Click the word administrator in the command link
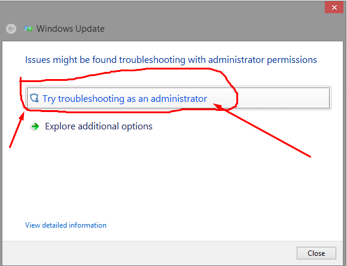The width and height of the screenshot is (347, 266). pos(179,99)
